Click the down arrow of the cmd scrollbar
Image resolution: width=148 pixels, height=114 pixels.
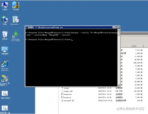119,85
